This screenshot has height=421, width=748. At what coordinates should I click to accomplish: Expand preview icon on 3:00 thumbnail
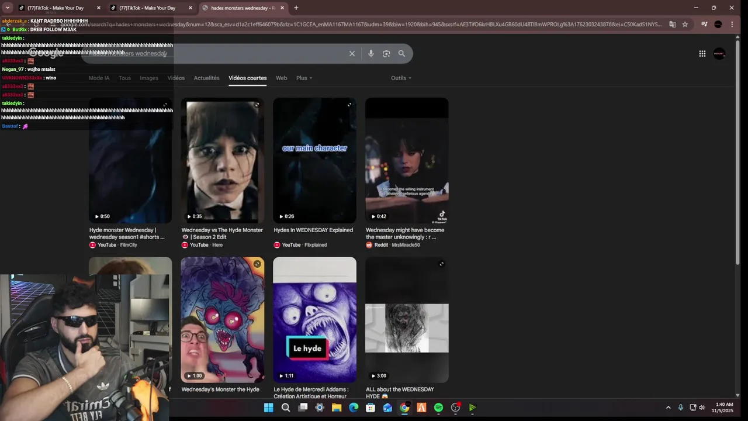point(441,264)
